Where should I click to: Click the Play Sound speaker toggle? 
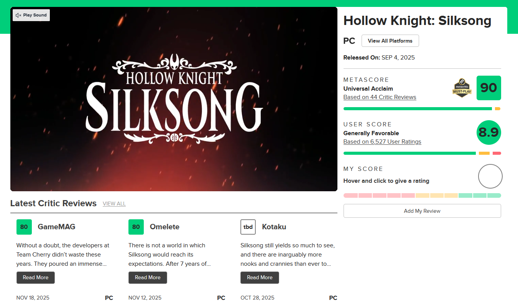pos(31,15)
